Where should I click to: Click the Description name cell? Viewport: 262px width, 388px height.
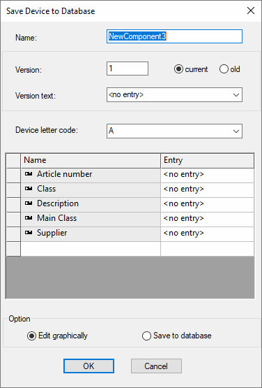pyautogui.click(x=91, y=205)
